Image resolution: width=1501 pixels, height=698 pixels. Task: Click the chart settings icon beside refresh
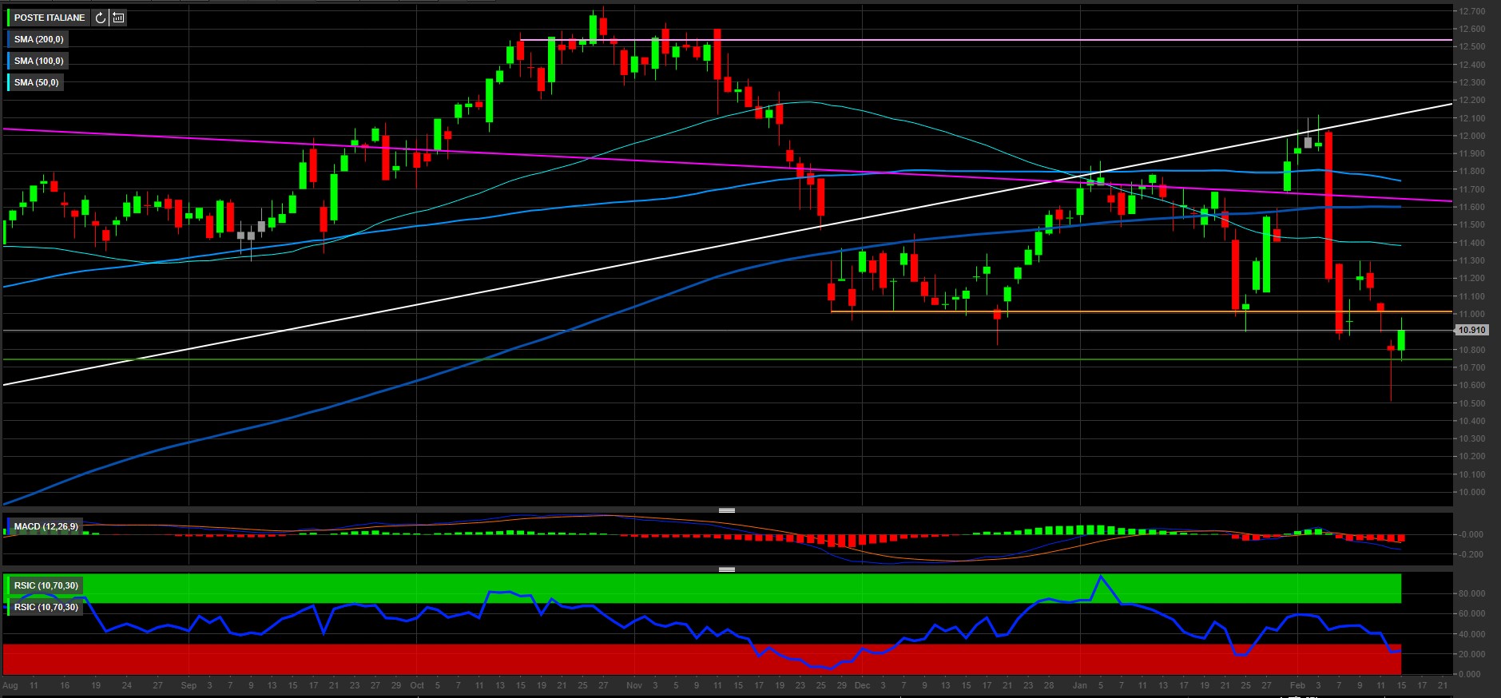coord(118,18)
